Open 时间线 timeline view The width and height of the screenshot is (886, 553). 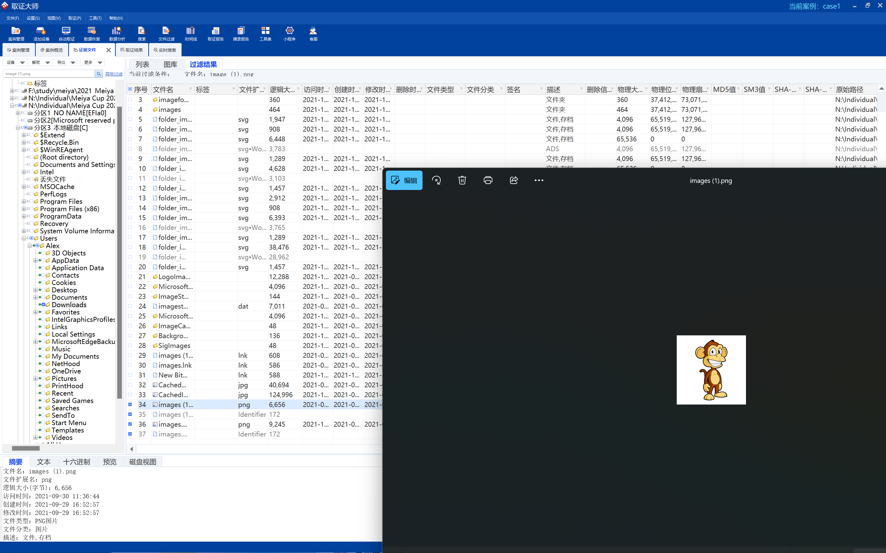(190, 33)
